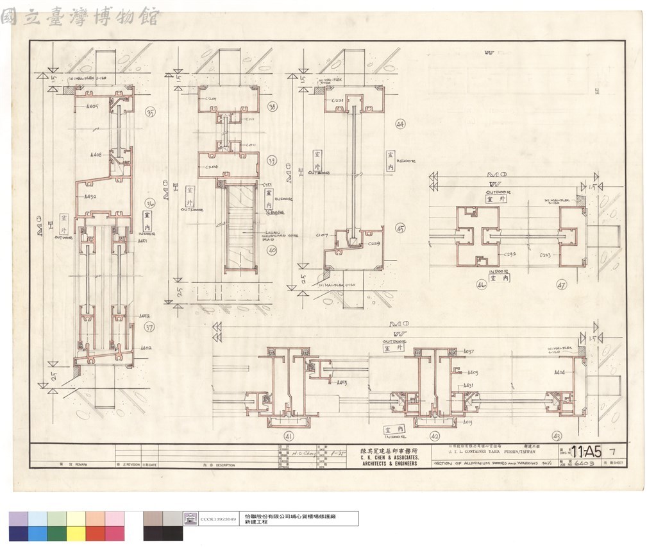Click the drawing number 11-A5
The image size is (656, 548).
pos(587,452)
